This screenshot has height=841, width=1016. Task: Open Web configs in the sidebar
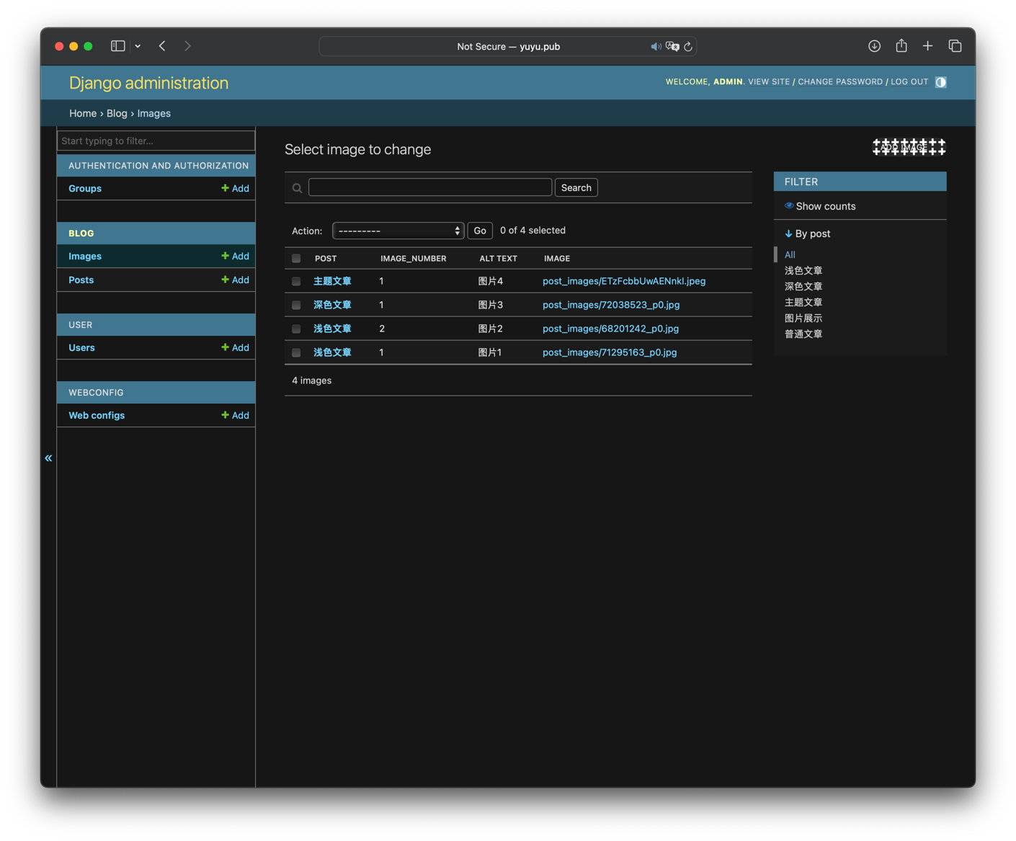[97, 416]
